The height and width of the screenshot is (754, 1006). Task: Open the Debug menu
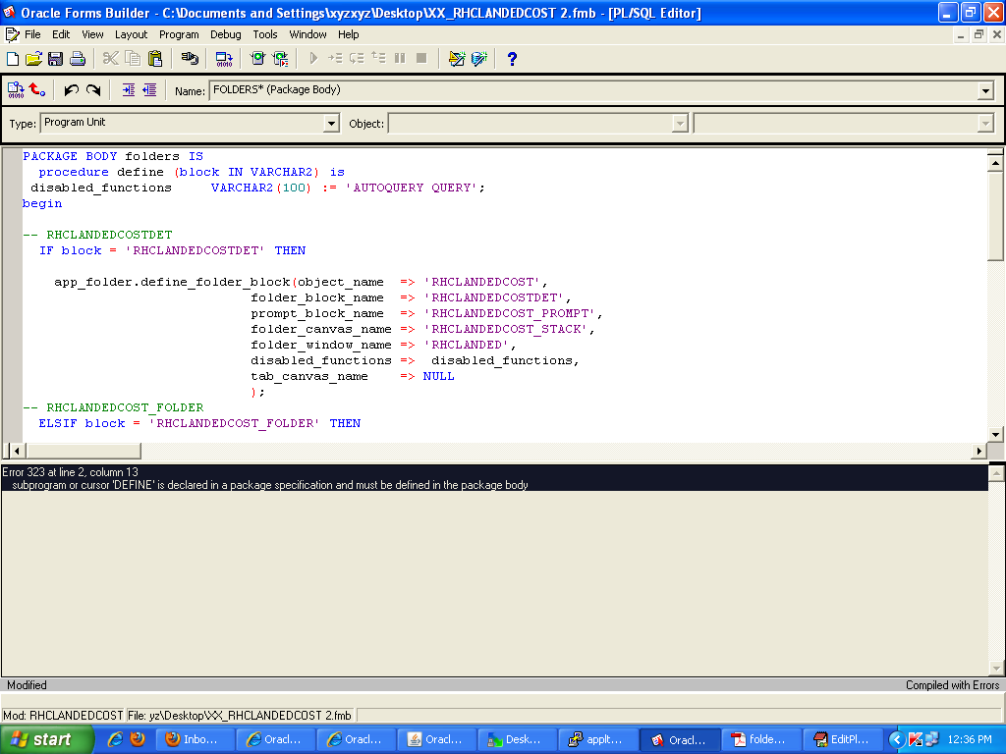point(226,34)
